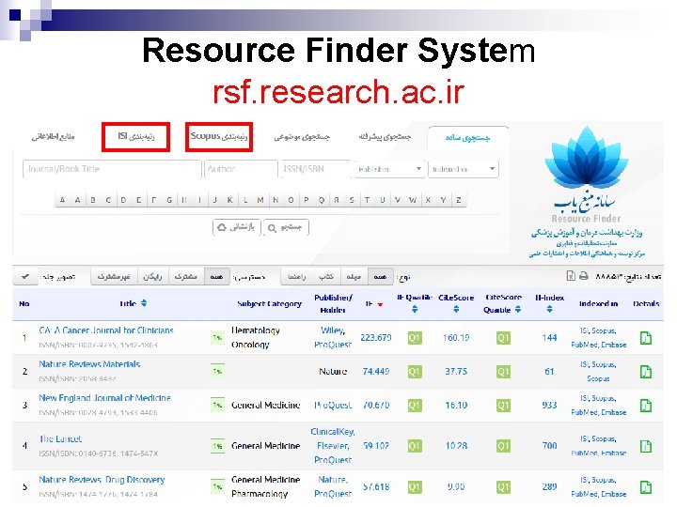Filter by letter B in alphabet bar

(x=93, y=200)
